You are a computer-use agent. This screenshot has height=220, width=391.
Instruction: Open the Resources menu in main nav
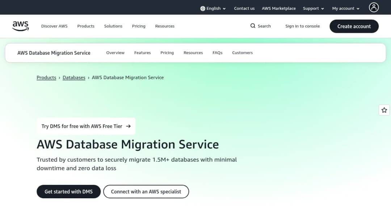tap(165, 26)
